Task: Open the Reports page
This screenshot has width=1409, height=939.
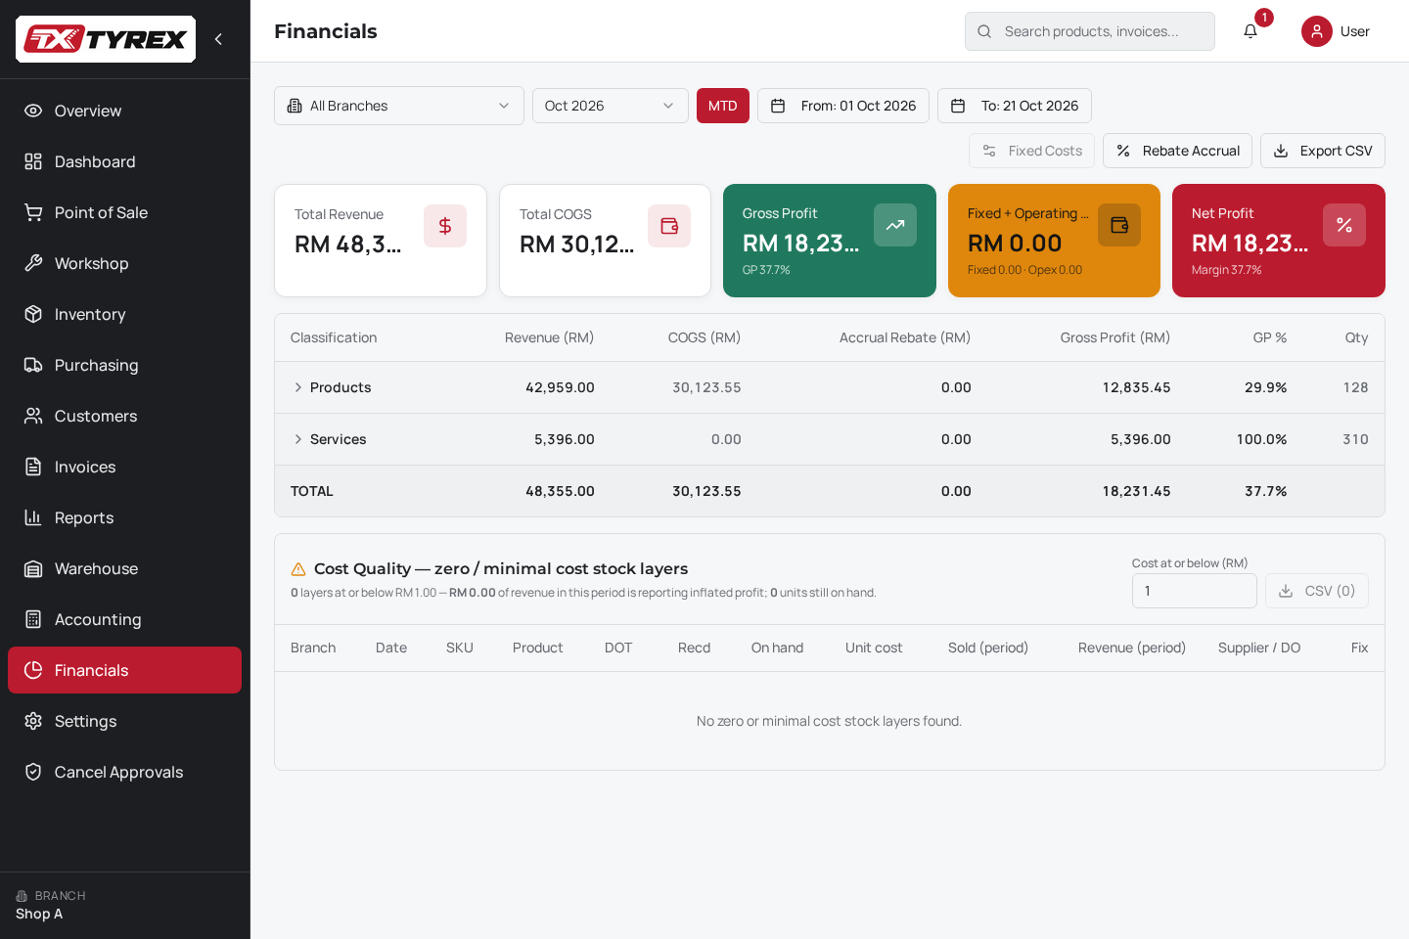Action: click(124, 517)
